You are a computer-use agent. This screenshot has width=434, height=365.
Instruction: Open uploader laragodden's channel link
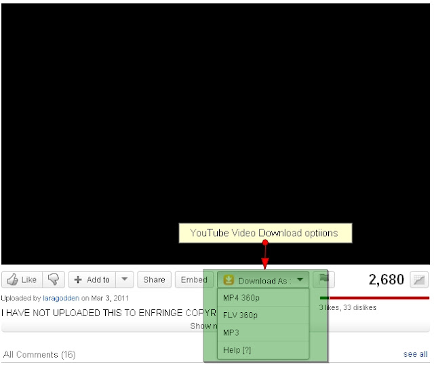coord(61,299)
